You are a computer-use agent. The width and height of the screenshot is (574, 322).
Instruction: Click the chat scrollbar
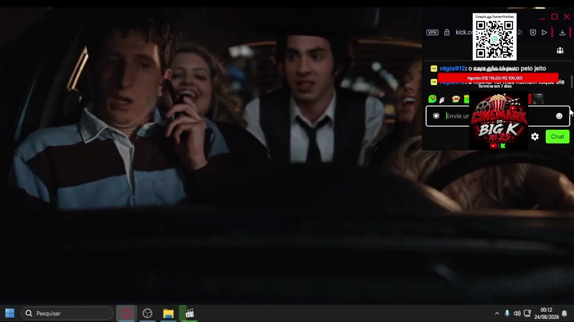572,82
